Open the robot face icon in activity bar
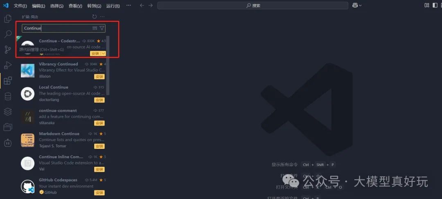The height and width of the screenshot is (199, 442). [x=8, y=143]
